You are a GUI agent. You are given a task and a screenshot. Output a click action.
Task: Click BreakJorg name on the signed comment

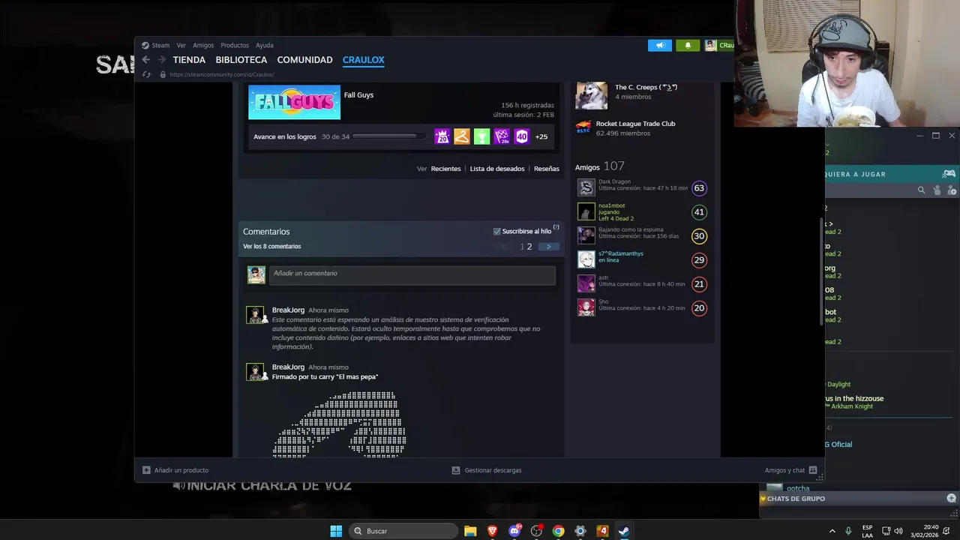tap(288, 367)
